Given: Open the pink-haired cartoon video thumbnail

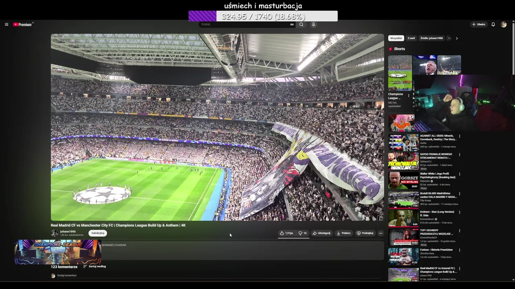Looking at the screenshot, I should pos(401,123).
